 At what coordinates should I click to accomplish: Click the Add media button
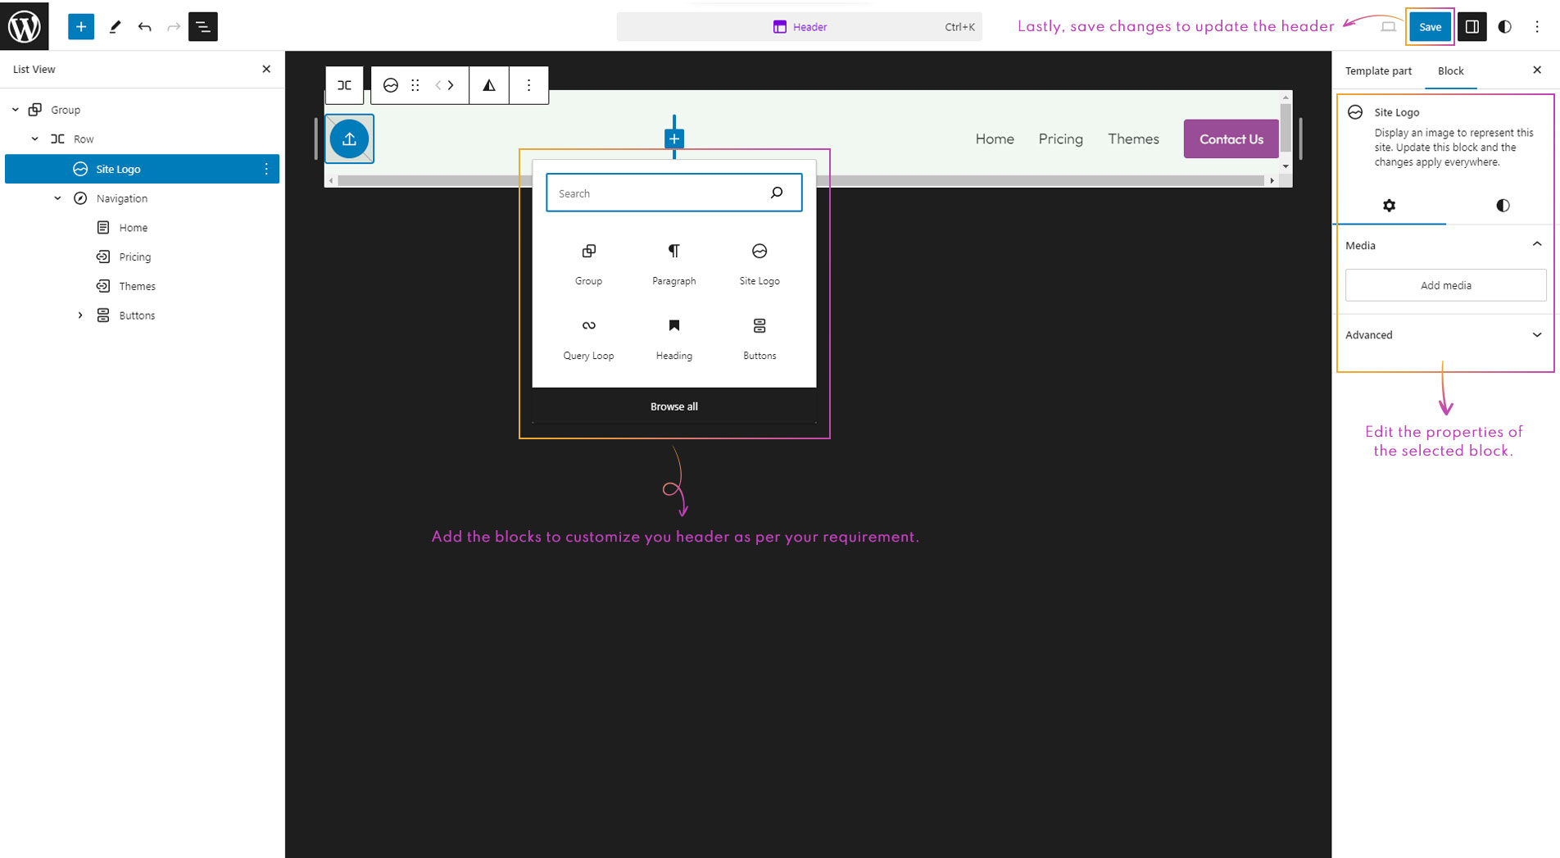(x=1445, y=285)
